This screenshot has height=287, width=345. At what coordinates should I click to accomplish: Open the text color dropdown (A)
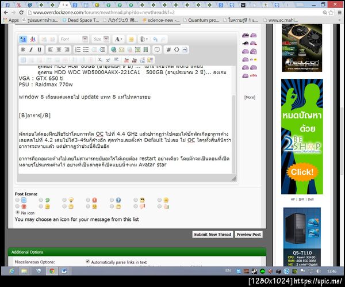pos(118,39)
